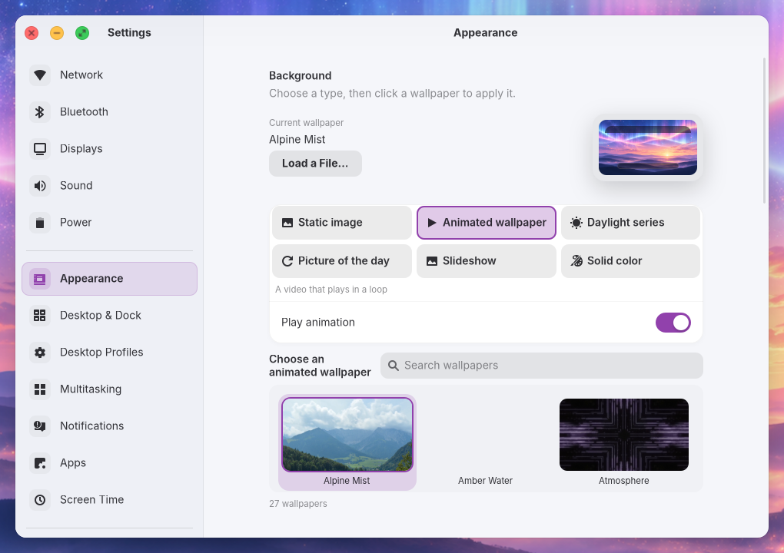
Task: Click the Daylight series sun icon
Action: [576, 223]
